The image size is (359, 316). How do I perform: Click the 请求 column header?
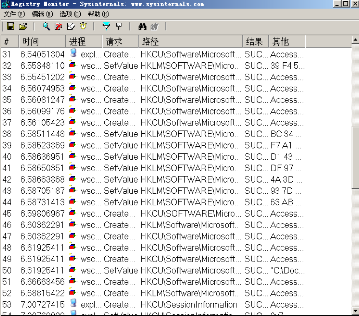120,42
